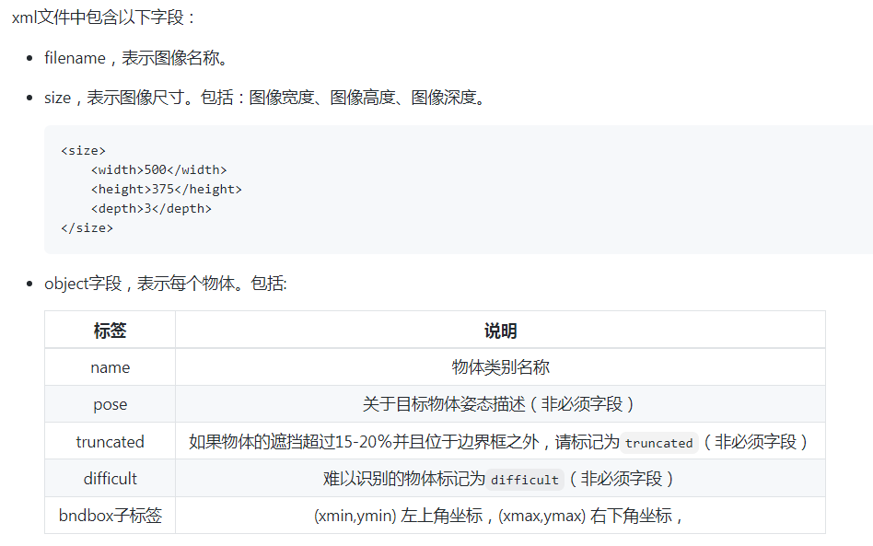Viewport: 873px width, 546px height.
Task: Click the <width>500</width> code line
Action: tap(158, 169)
